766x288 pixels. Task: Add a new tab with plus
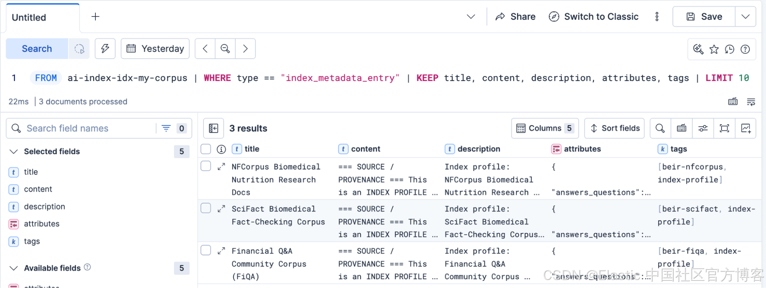coord(95,16)
